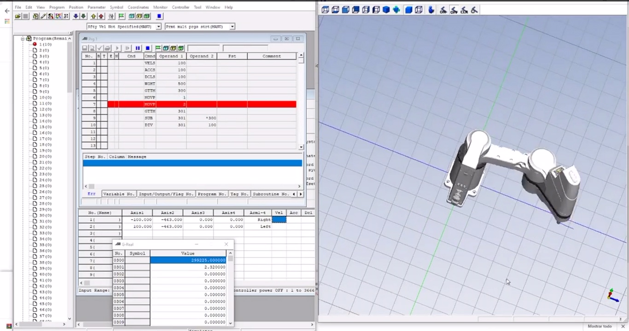Click the step-run icon in Prg.1 toolbar
629x331 pixels.
(x=128, y=48)
